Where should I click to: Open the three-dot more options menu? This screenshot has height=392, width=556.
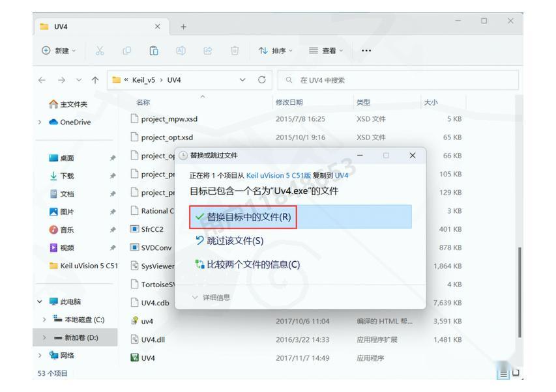[x=366, y=51]
